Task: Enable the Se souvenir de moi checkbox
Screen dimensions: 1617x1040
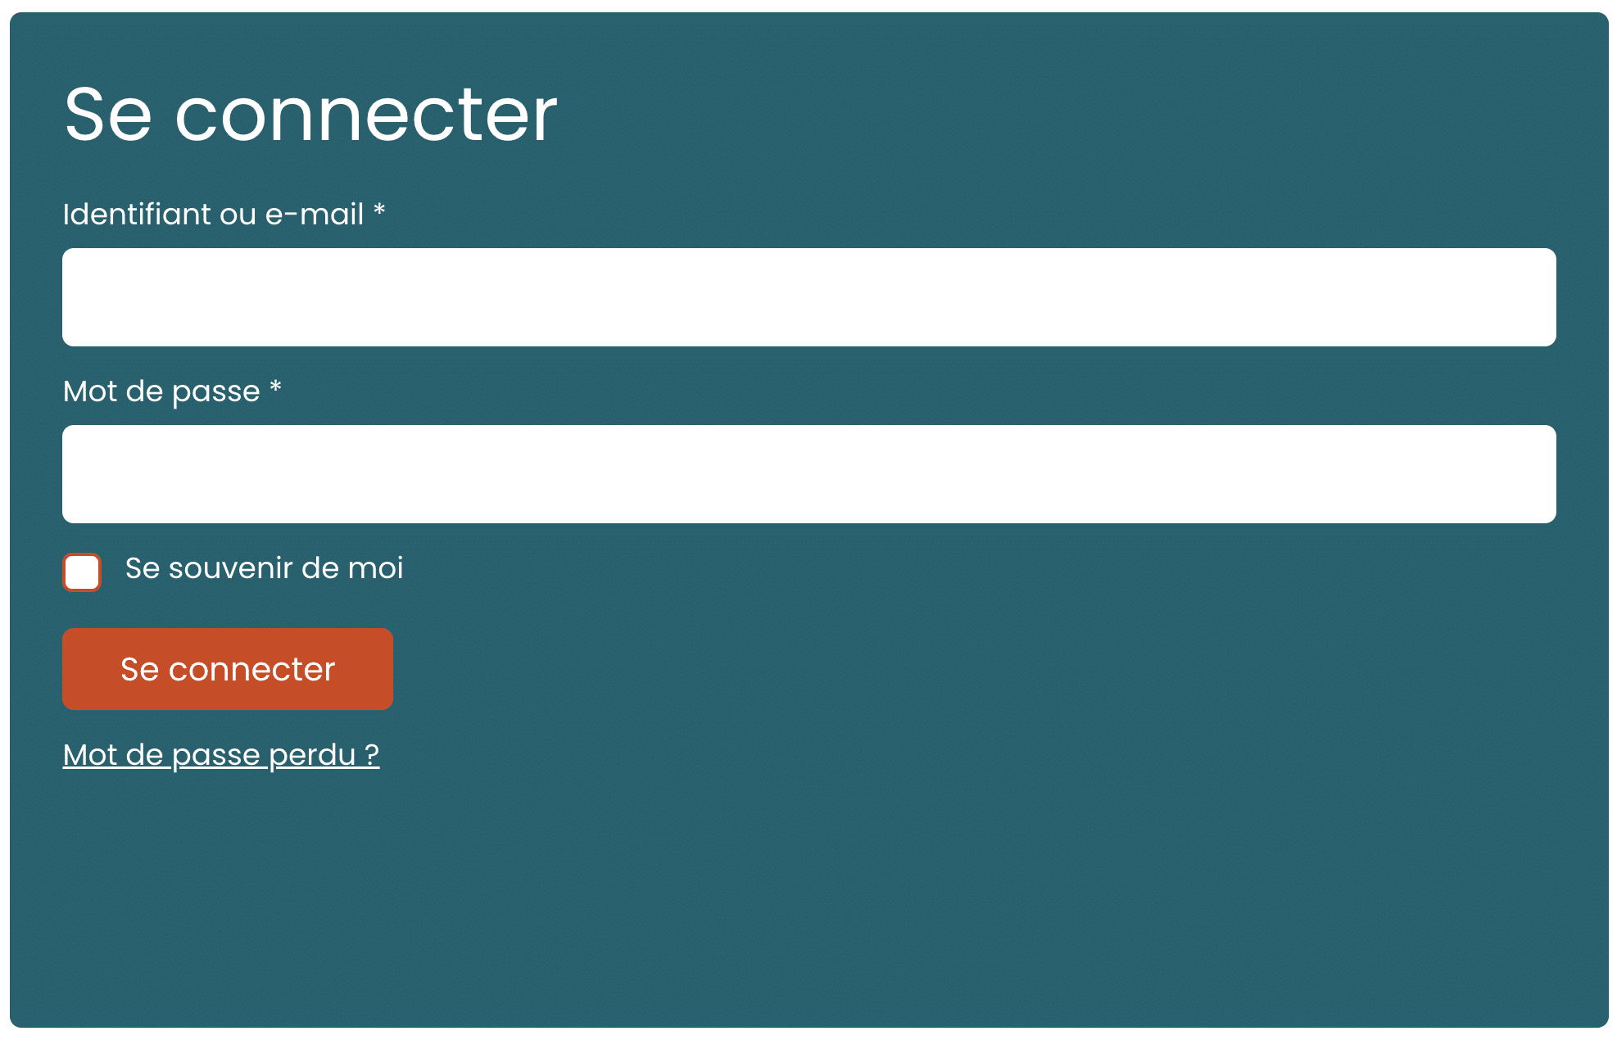Action: [x=82, y=572]
